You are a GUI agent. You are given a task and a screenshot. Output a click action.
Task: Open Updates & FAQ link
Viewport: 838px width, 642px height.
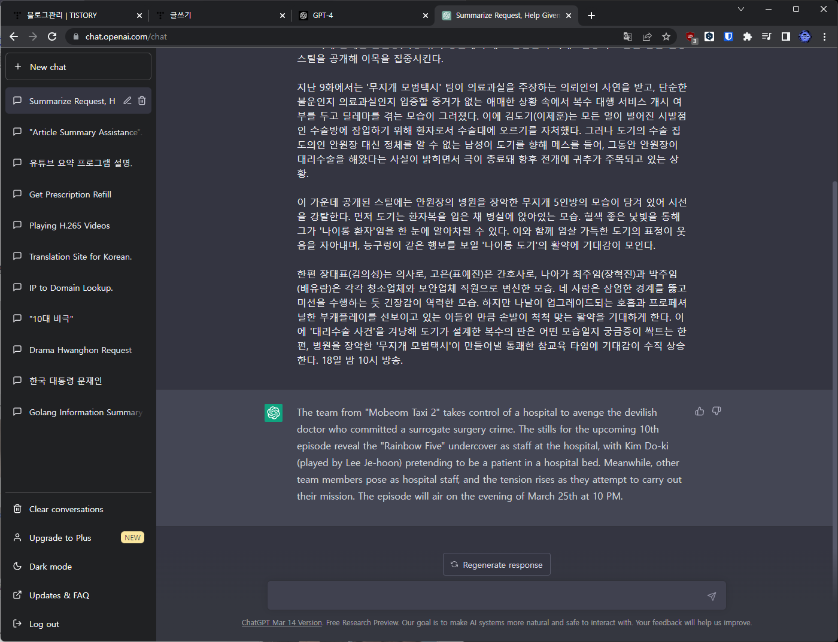pos(78,595)
